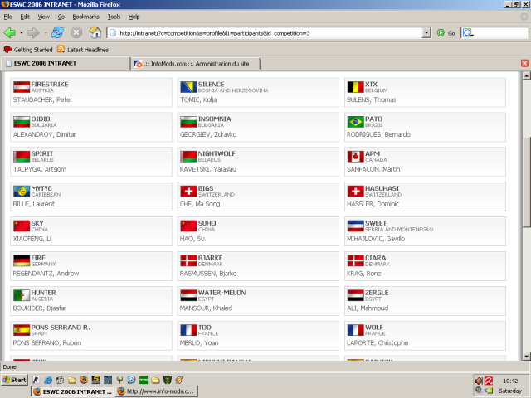
Task: Open the Bookmarks menu
Action: 85,17
